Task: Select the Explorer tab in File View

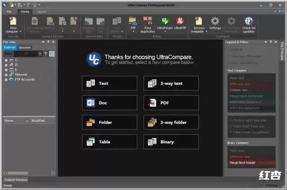Action: coord(10,47)
